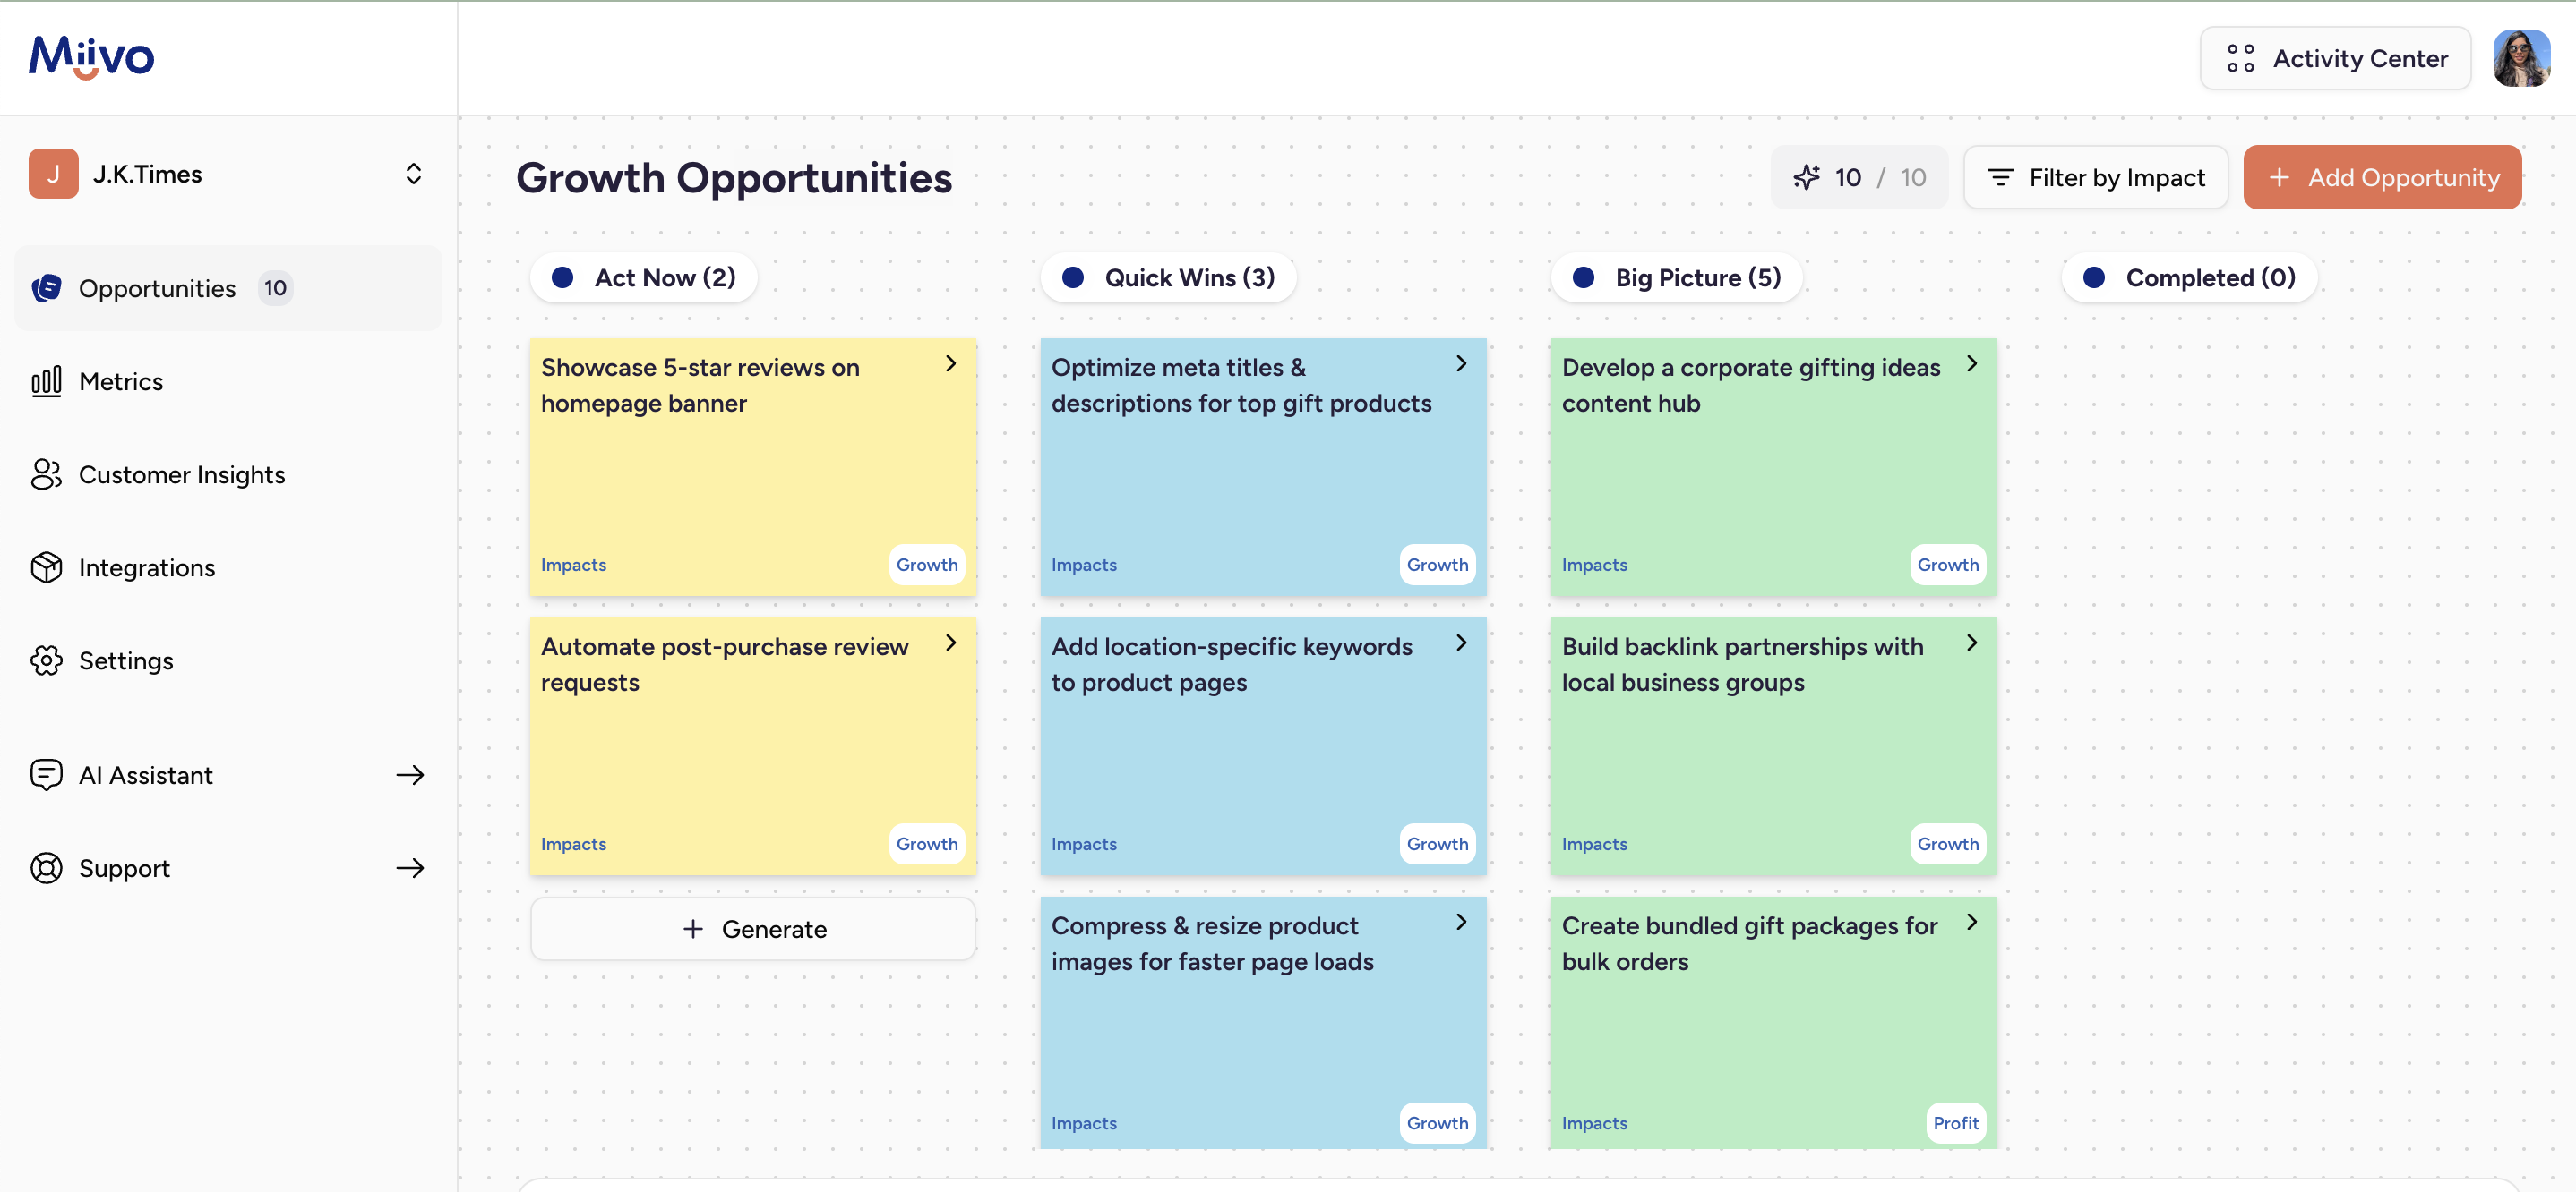Select the Opportunities sidebar item
Image resolution: width=2576 pixels, height=1192 pixels.
157,288
